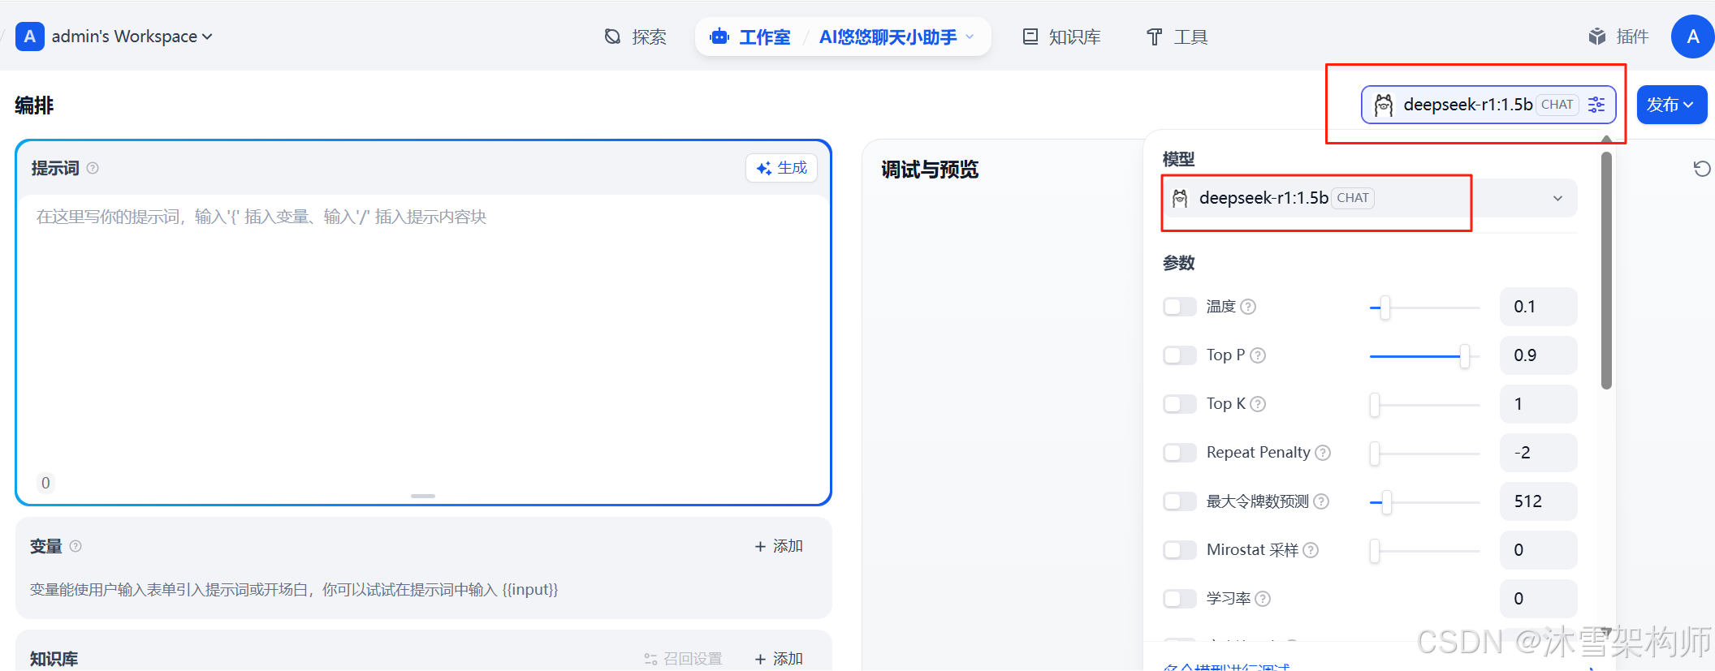The height and width of the screenshot is (671, 1715).
Task: Click the 最大令牌数预测 slider handle
Action: pyautogui.click(x=1387, y=502)
